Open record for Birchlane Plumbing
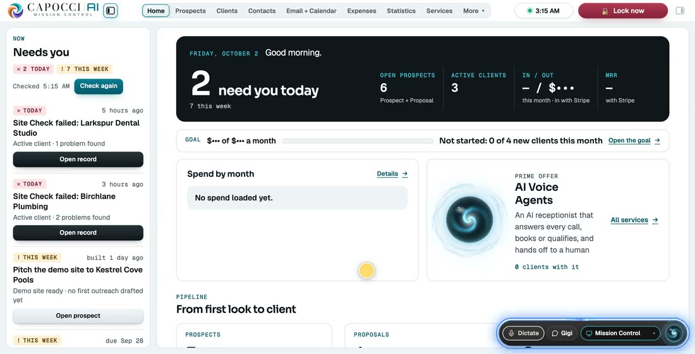This screenshot has height=354, width=695. (x=78, y=233)
